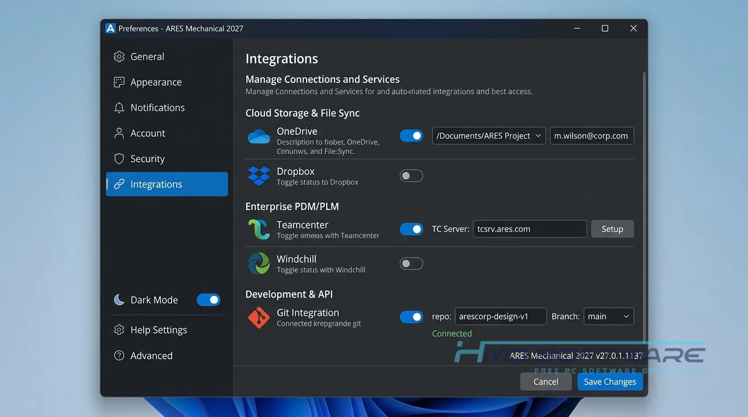Screen dimensions: 748x417
Task: Click the Dropbox logo icon
Action: pos(259,176)
